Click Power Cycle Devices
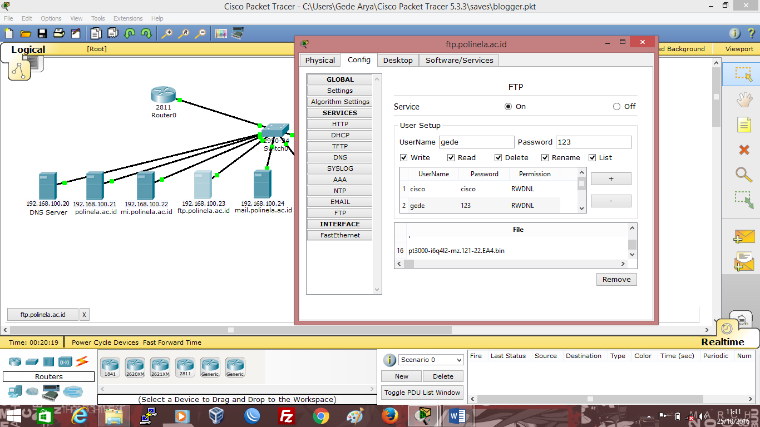760x427 pixels. click(105, 342)
